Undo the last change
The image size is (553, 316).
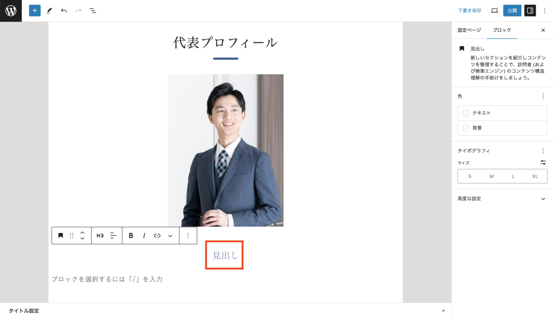coord(64,11)
